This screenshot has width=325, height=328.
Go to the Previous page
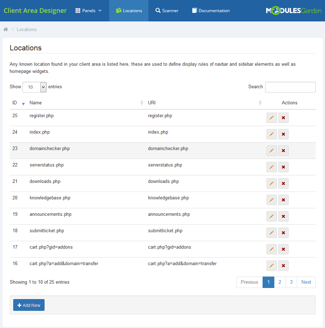pyautogui.click(x=249, y=282)
